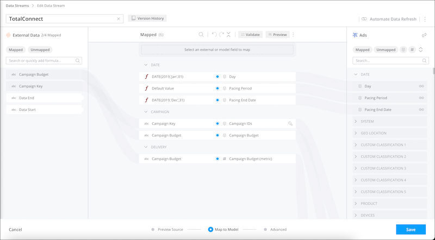435x240 pixels.
Task: Select Data Start in External Data list
Action: click(45, 110)
